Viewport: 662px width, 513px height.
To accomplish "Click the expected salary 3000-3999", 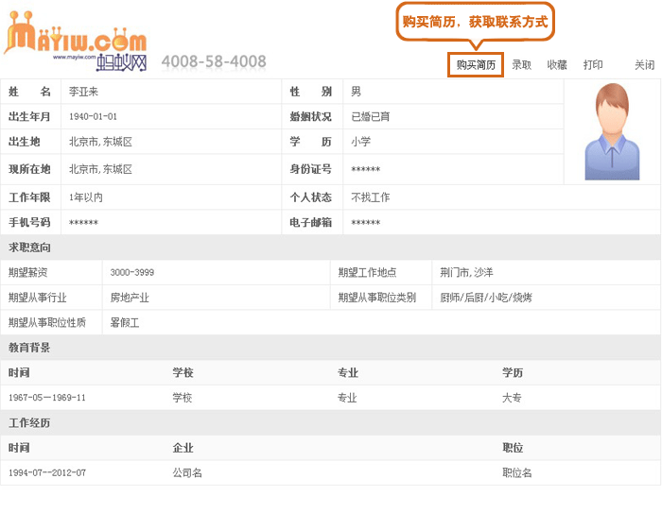I will coord(132,272).
